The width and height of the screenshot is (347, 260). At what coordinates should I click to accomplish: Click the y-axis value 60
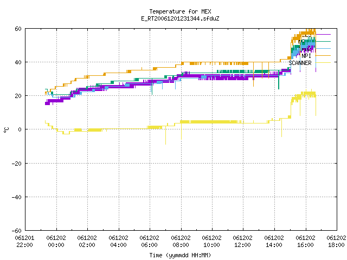(18, 29)
